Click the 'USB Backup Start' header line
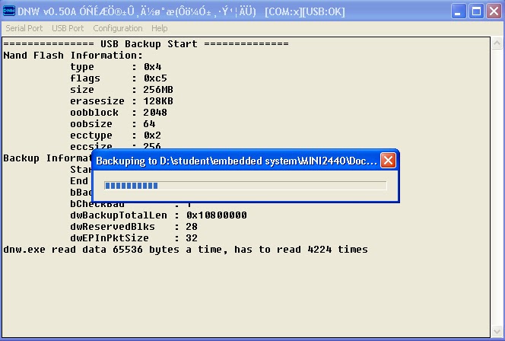The image size is (505, 341). 146,44
